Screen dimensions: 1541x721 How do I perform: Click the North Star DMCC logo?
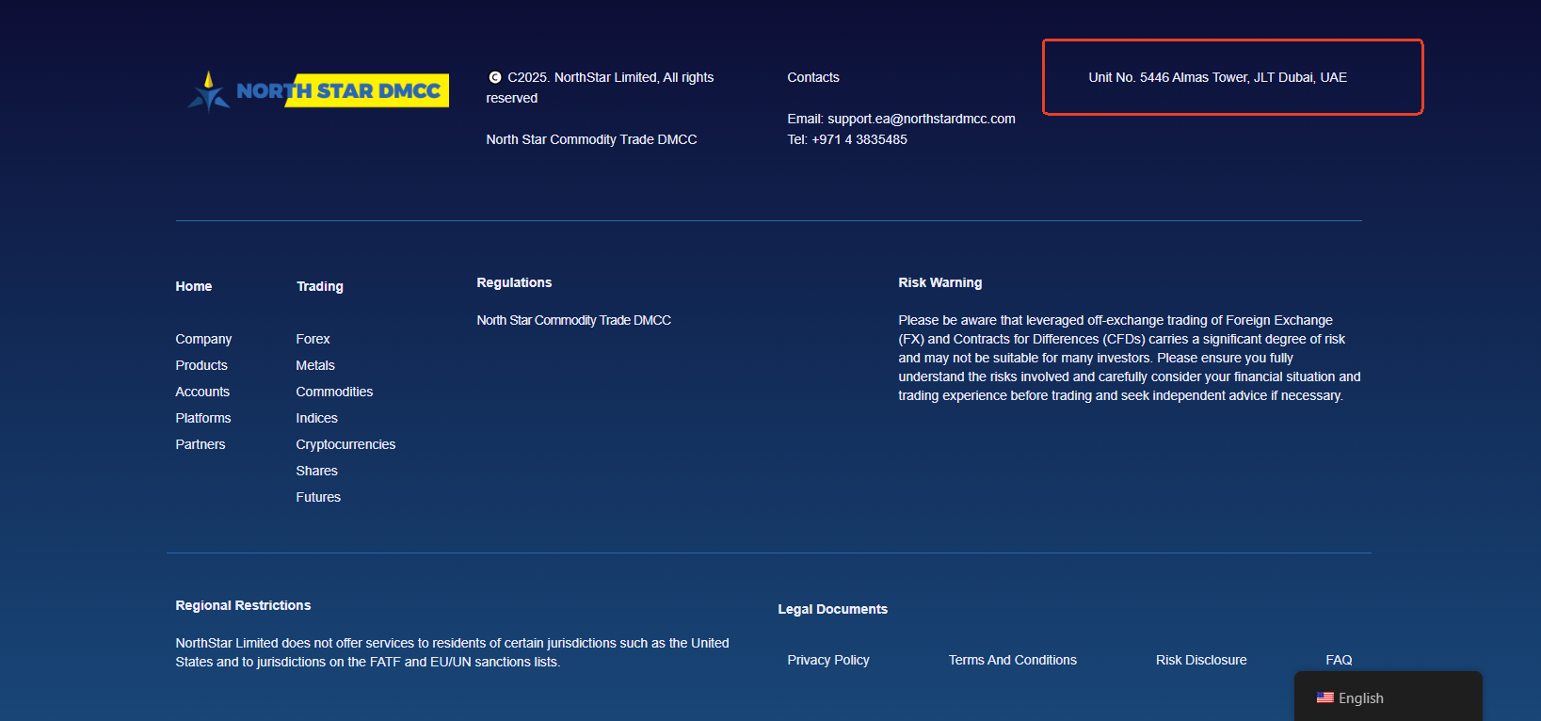(x=318, y=91)
